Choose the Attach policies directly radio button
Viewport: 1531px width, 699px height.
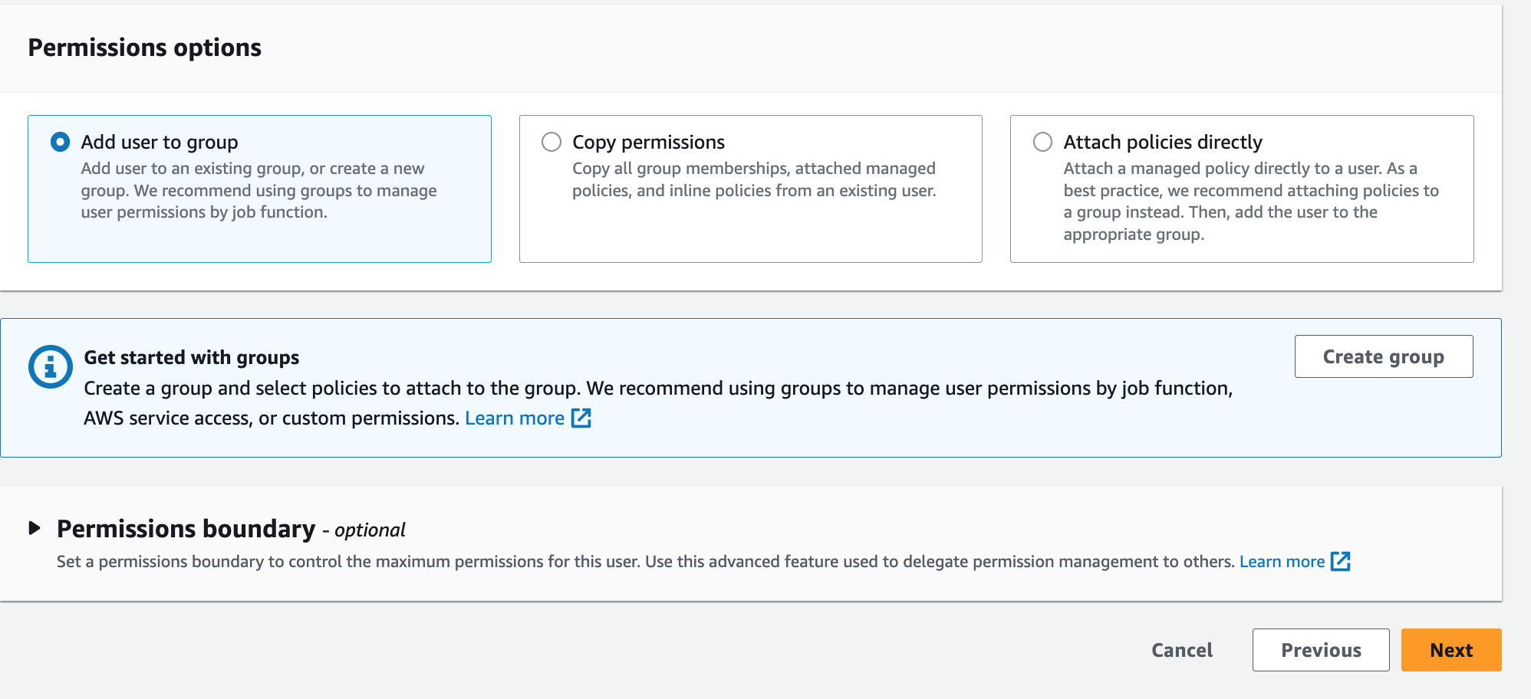point(1042,142)
